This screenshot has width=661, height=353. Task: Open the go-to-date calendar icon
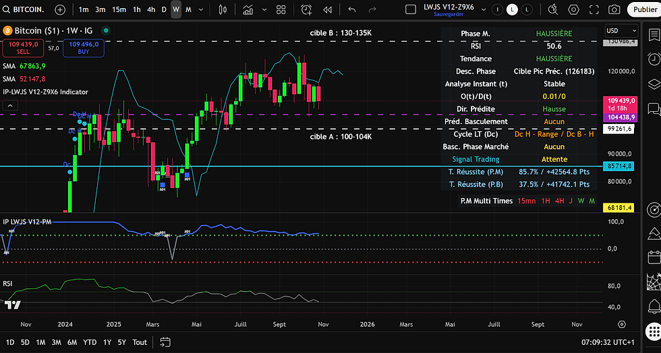tap(165, 342)
